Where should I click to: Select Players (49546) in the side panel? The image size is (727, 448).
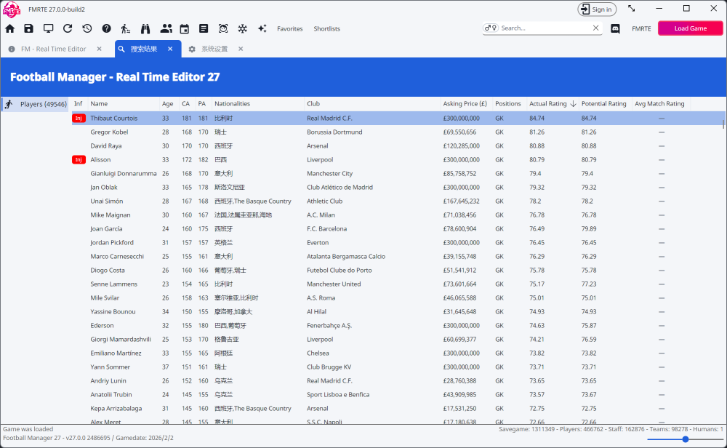[35, 104]
